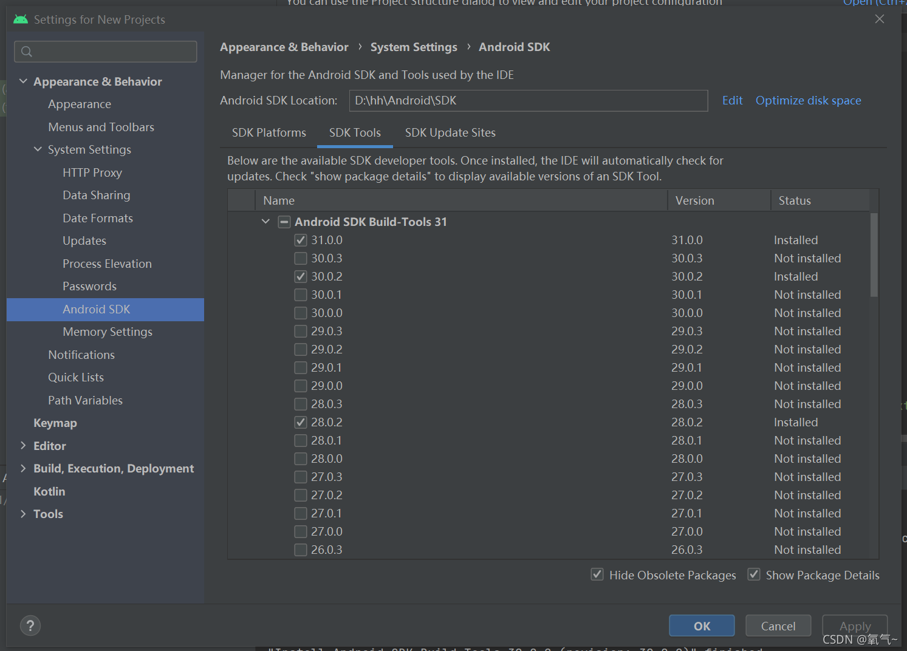
Task: Check the 30.0.1 build-tools checkbox
Action: [301, 295]
